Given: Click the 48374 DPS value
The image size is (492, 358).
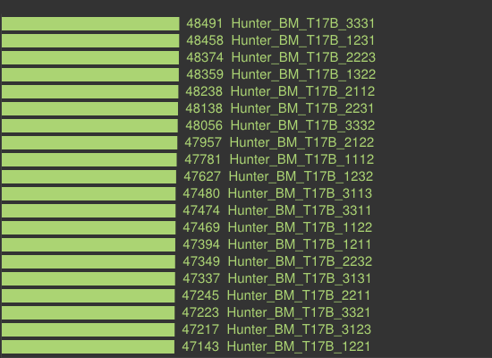Looking at the screenshot, I should pos(205,57).
